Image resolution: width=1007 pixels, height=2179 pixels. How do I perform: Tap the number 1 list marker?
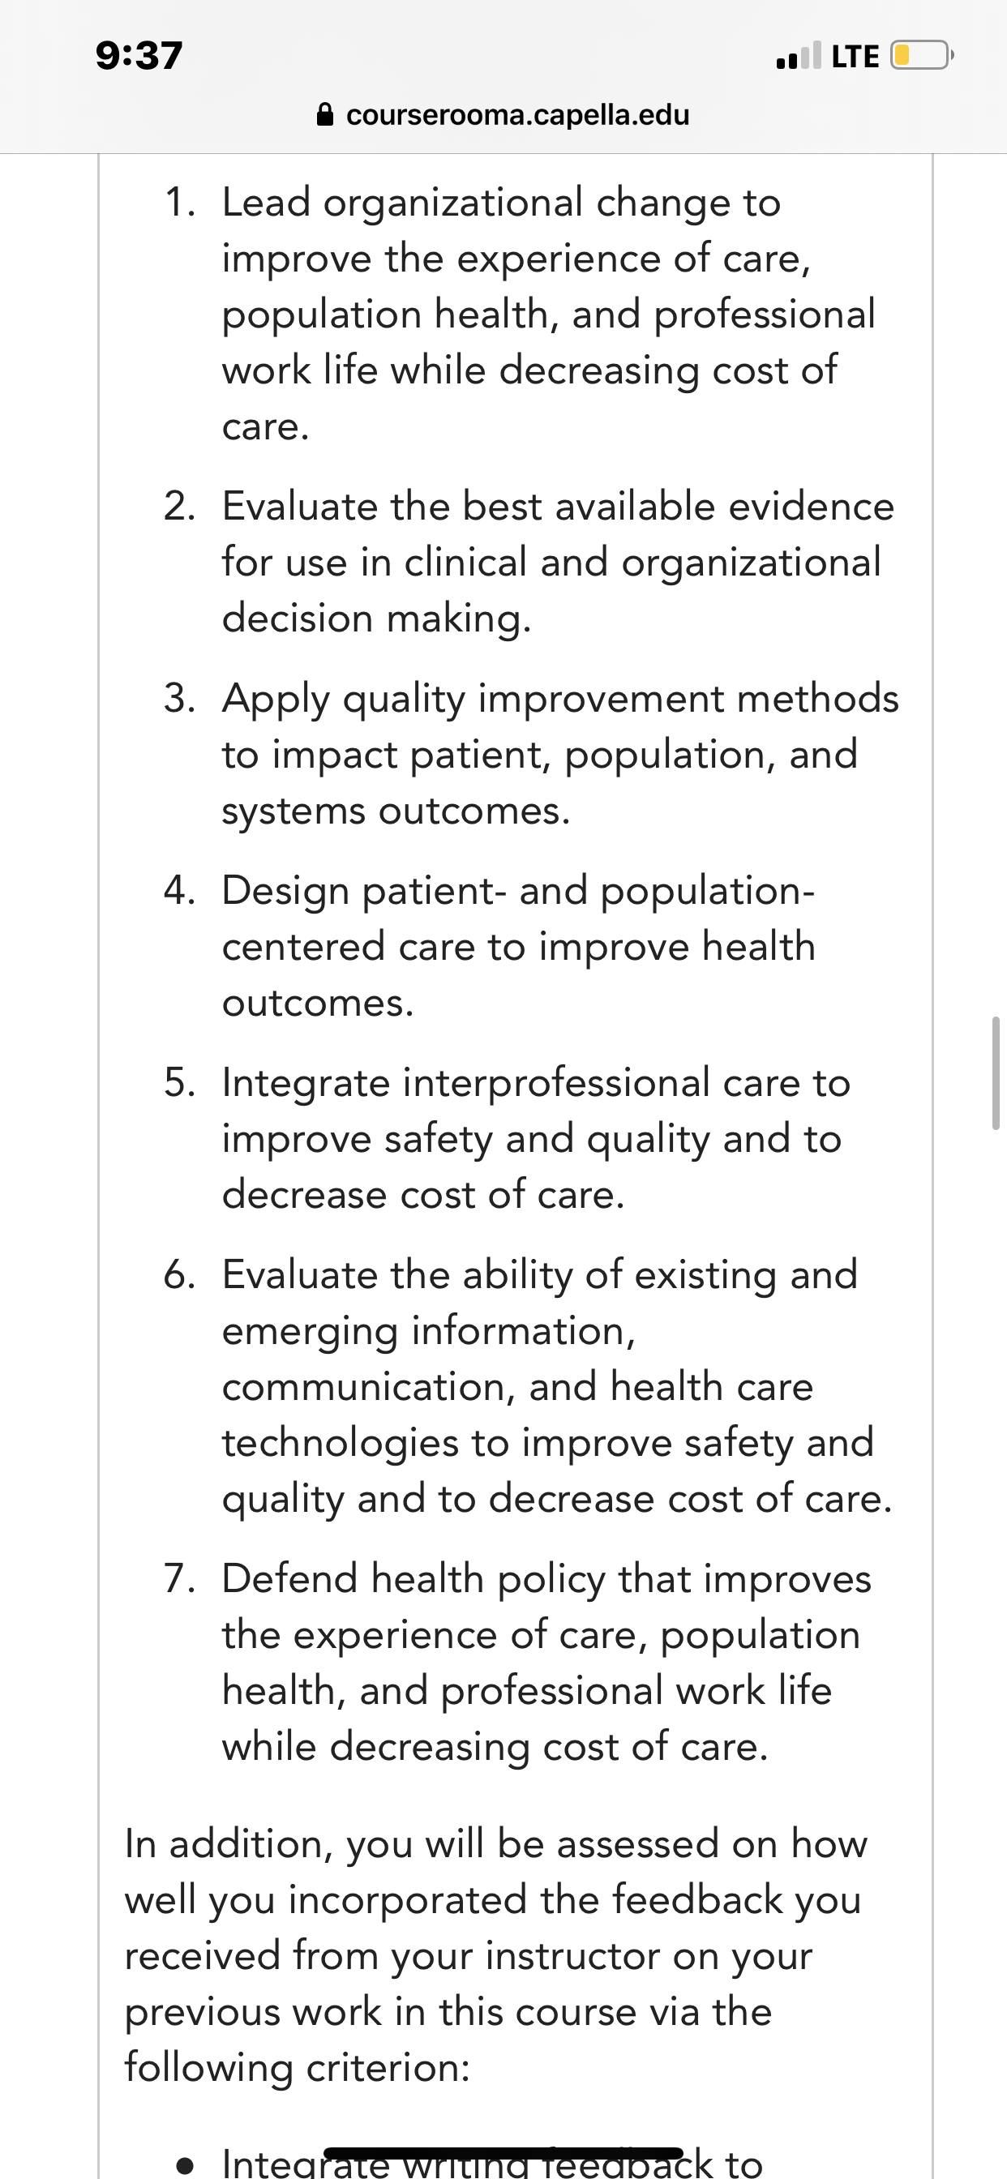tap(179, 202)
